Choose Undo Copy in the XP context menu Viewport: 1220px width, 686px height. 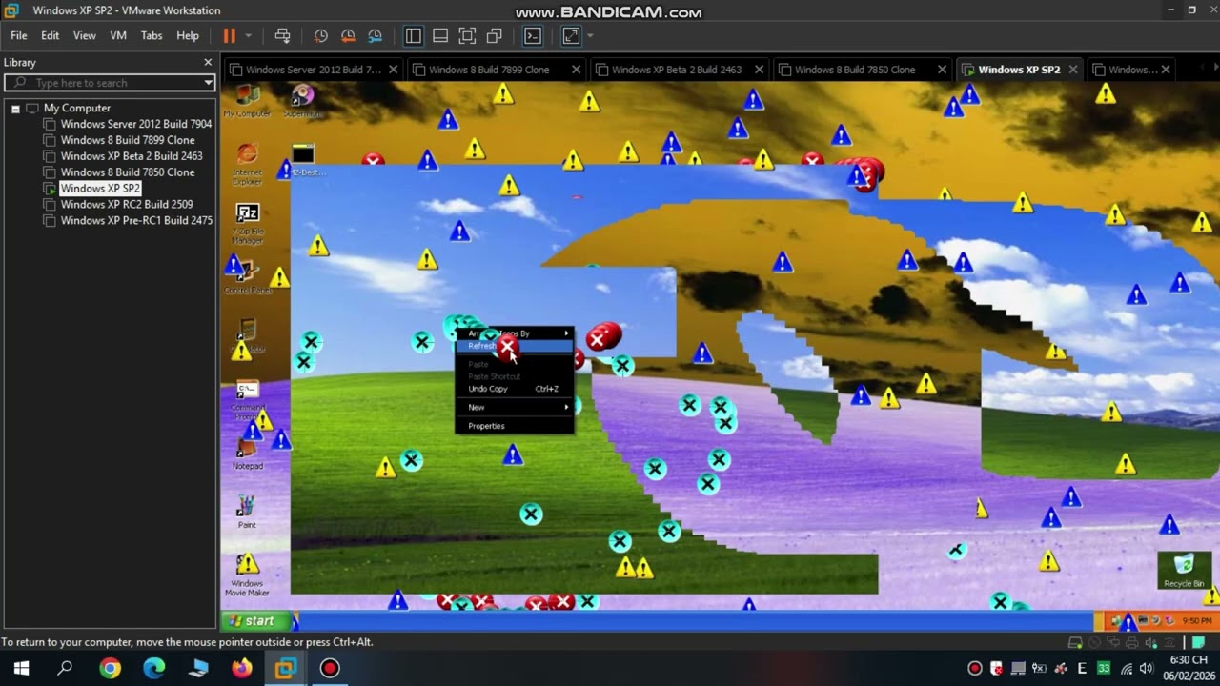[515, 389]
